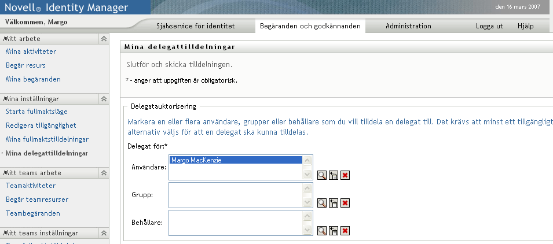Collapse the Mitt teams arbete section
553x244 pixels.
(x=104, y=173)
